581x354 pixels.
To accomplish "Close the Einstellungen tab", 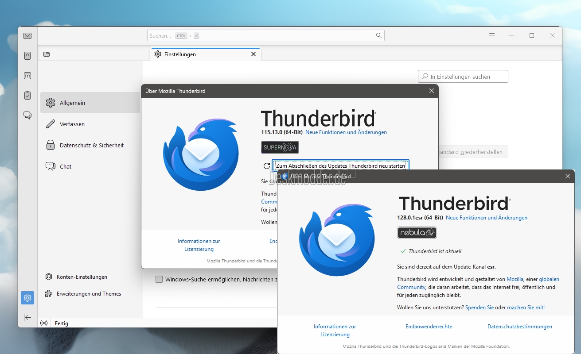I will click(253, 54).
